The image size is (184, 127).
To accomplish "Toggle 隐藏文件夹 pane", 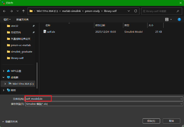I will pos(10,122).
